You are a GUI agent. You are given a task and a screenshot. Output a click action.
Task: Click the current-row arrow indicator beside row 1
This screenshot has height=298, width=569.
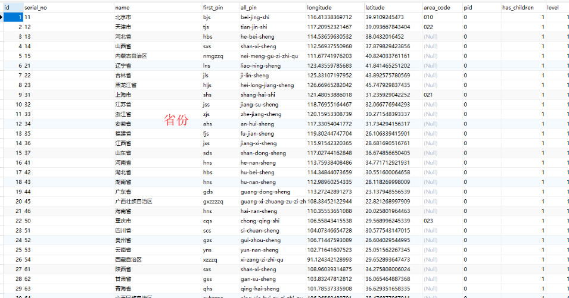(2, 17)
